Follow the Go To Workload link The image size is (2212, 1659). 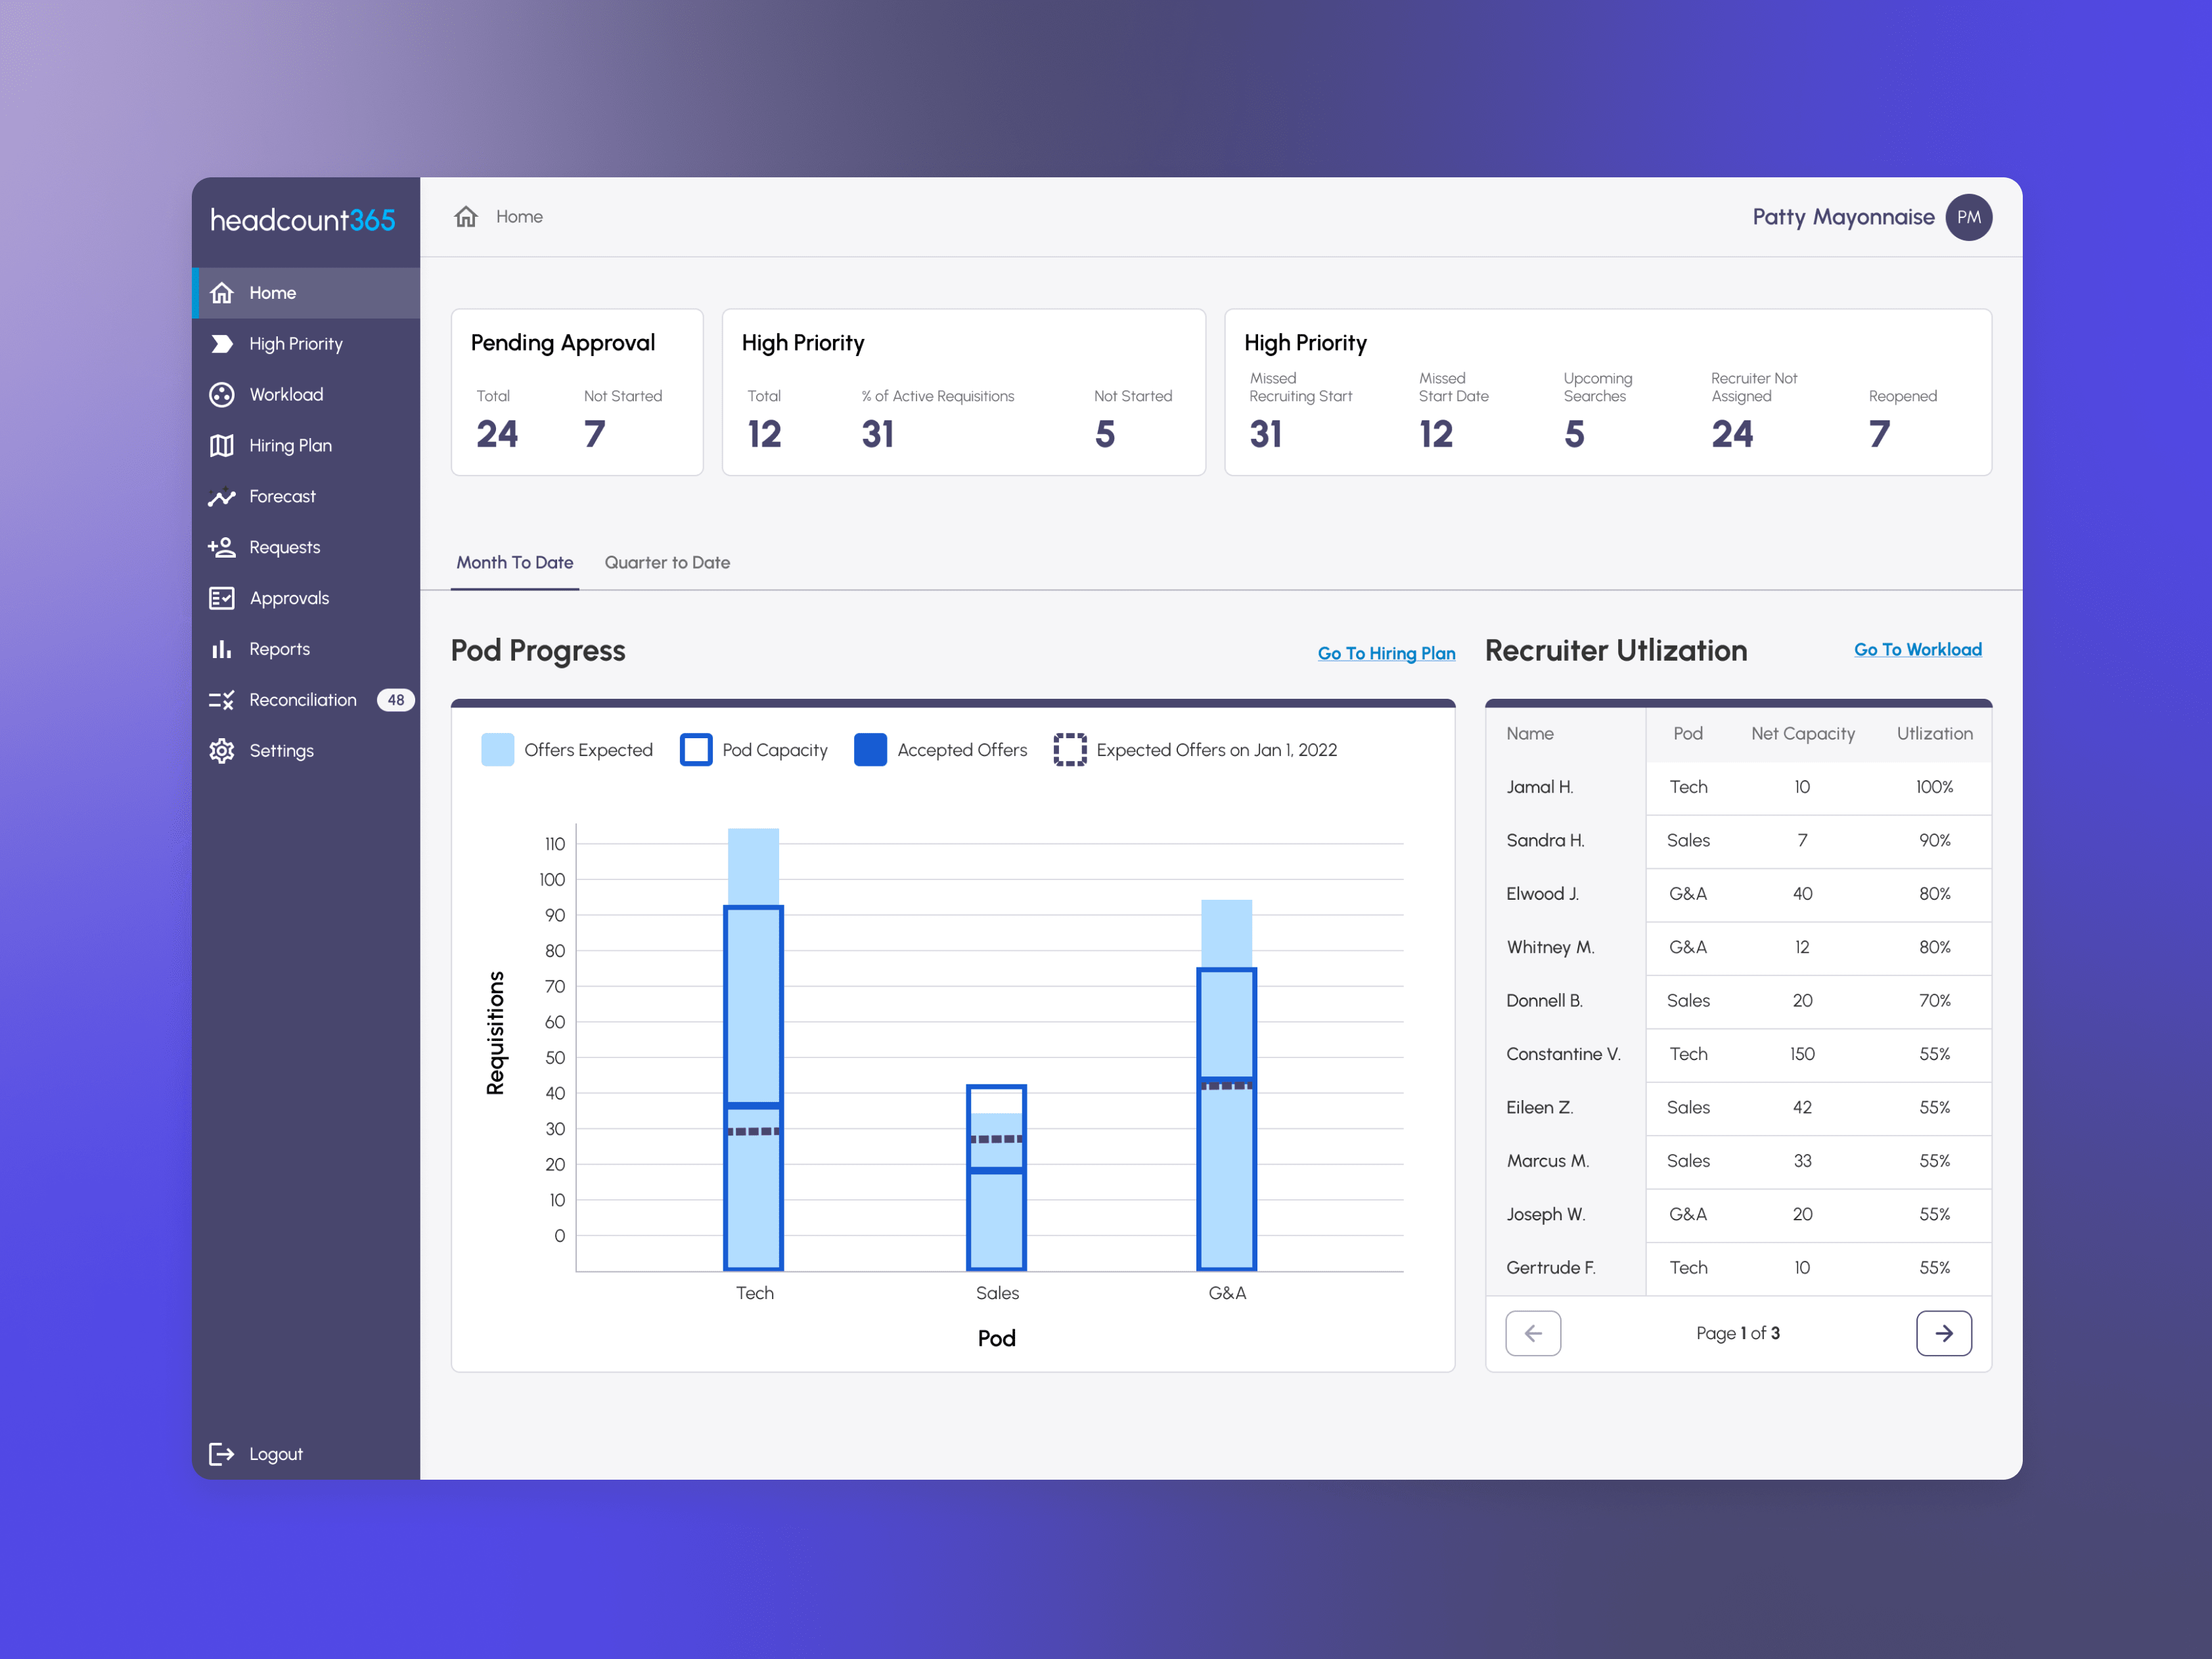(x=1917, y=650)
